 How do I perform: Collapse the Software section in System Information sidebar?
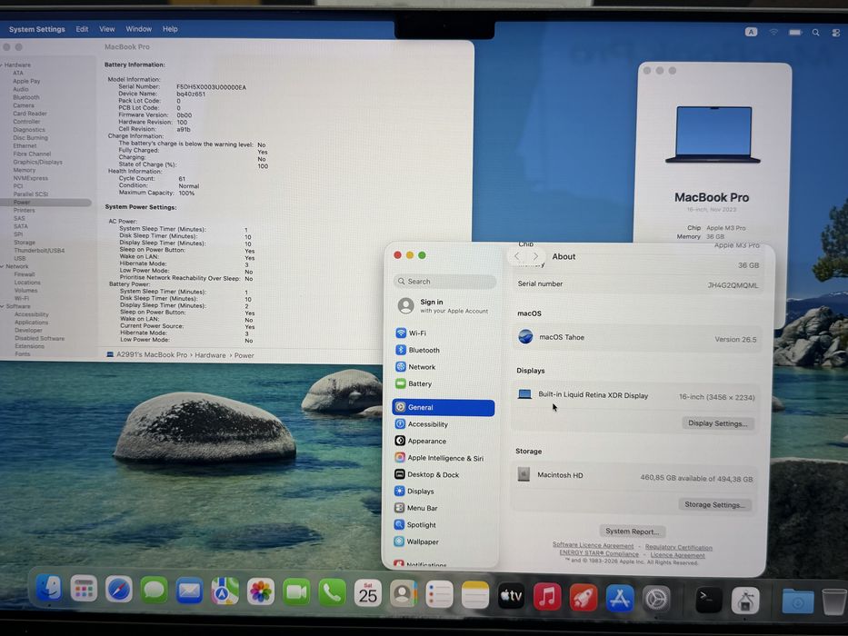click(x=3, y=306)
